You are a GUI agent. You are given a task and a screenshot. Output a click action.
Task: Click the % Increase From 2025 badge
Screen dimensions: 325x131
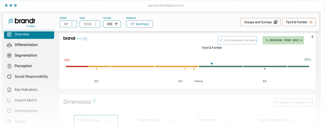point(283,40)
